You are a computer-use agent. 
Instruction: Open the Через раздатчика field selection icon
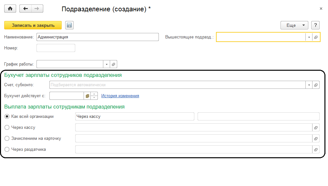coord(316,150)
